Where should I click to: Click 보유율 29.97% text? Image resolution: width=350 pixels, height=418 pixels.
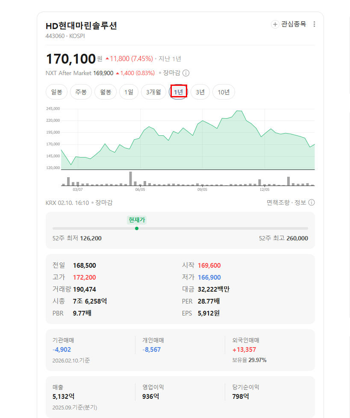tap(249, 360)
